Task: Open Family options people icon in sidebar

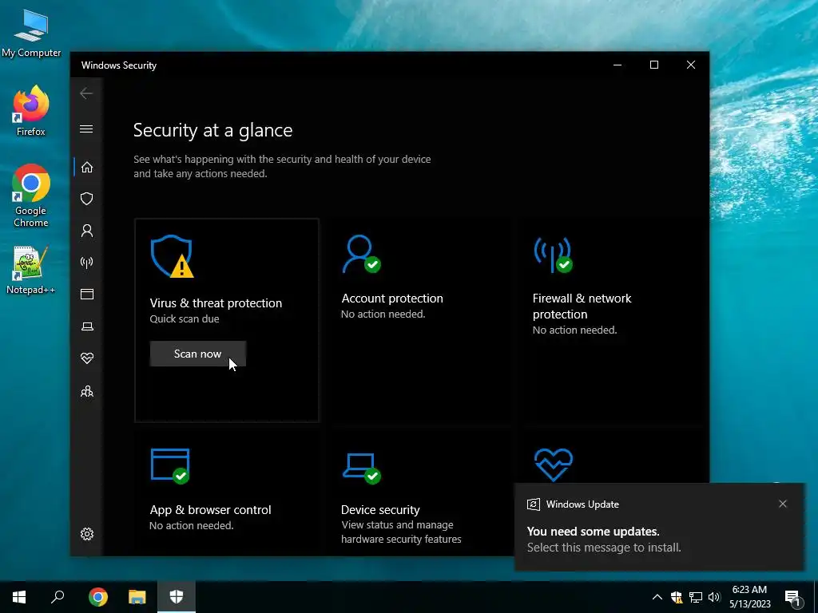Action: click(x=87, y=391)
